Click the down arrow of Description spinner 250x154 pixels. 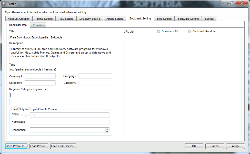tap(107, 131)
